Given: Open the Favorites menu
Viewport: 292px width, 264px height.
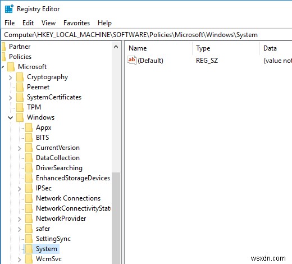Looking at the screenshot, I should pyautogui.click(x=76, y=23).
